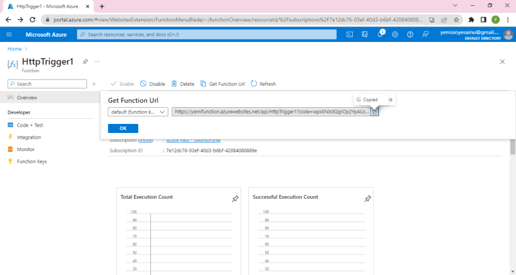
Task: Open Cloud Shell from the top bar
Action: click(x=350, y=34)
